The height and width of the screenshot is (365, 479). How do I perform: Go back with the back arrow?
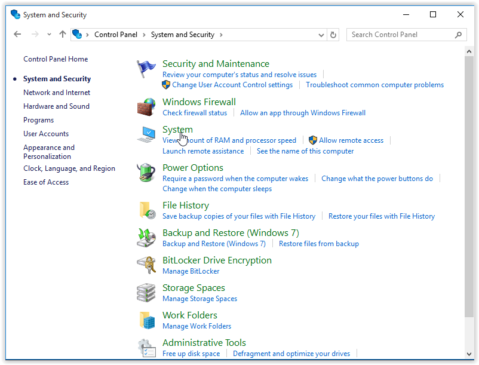[17, 35]
